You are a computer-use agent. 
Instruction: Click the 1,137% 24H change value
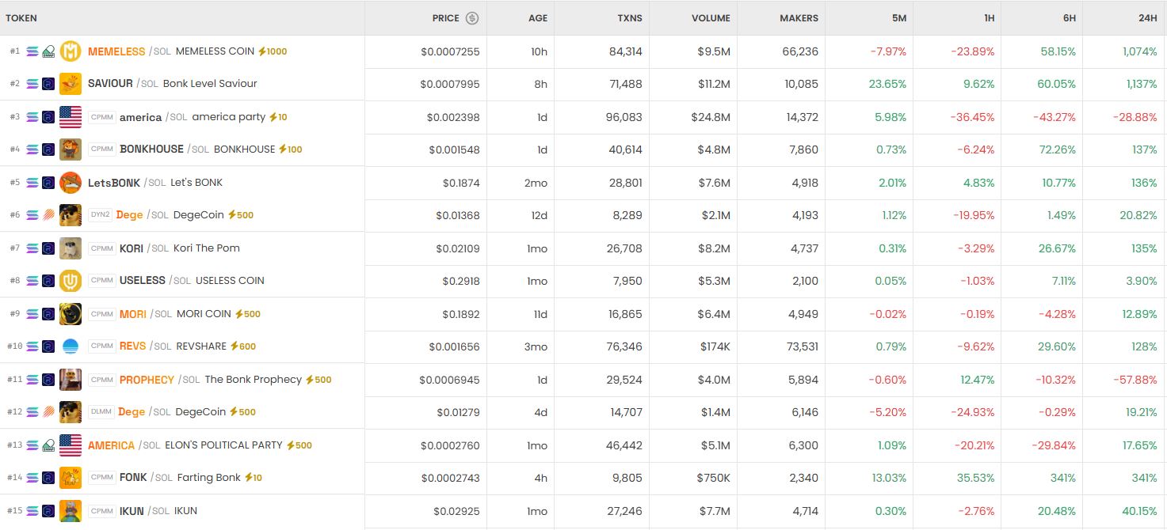click(x=1140, y=83)
